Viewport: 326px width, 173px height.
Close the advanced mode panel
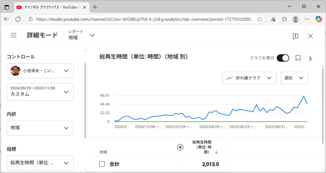tap(310, 36)
